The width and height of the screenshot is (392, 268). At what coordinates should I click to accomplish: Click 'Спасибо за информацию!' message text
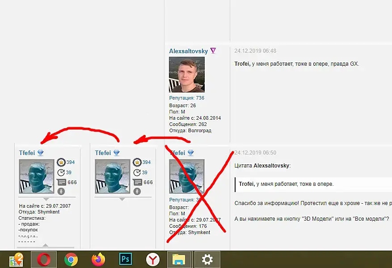tap(266, 203)
